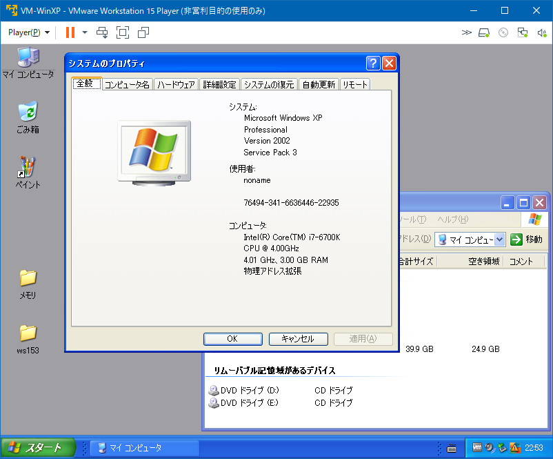
Task: Click the マイ コンピュータ taskbar button
Action: tap(145, 448)
